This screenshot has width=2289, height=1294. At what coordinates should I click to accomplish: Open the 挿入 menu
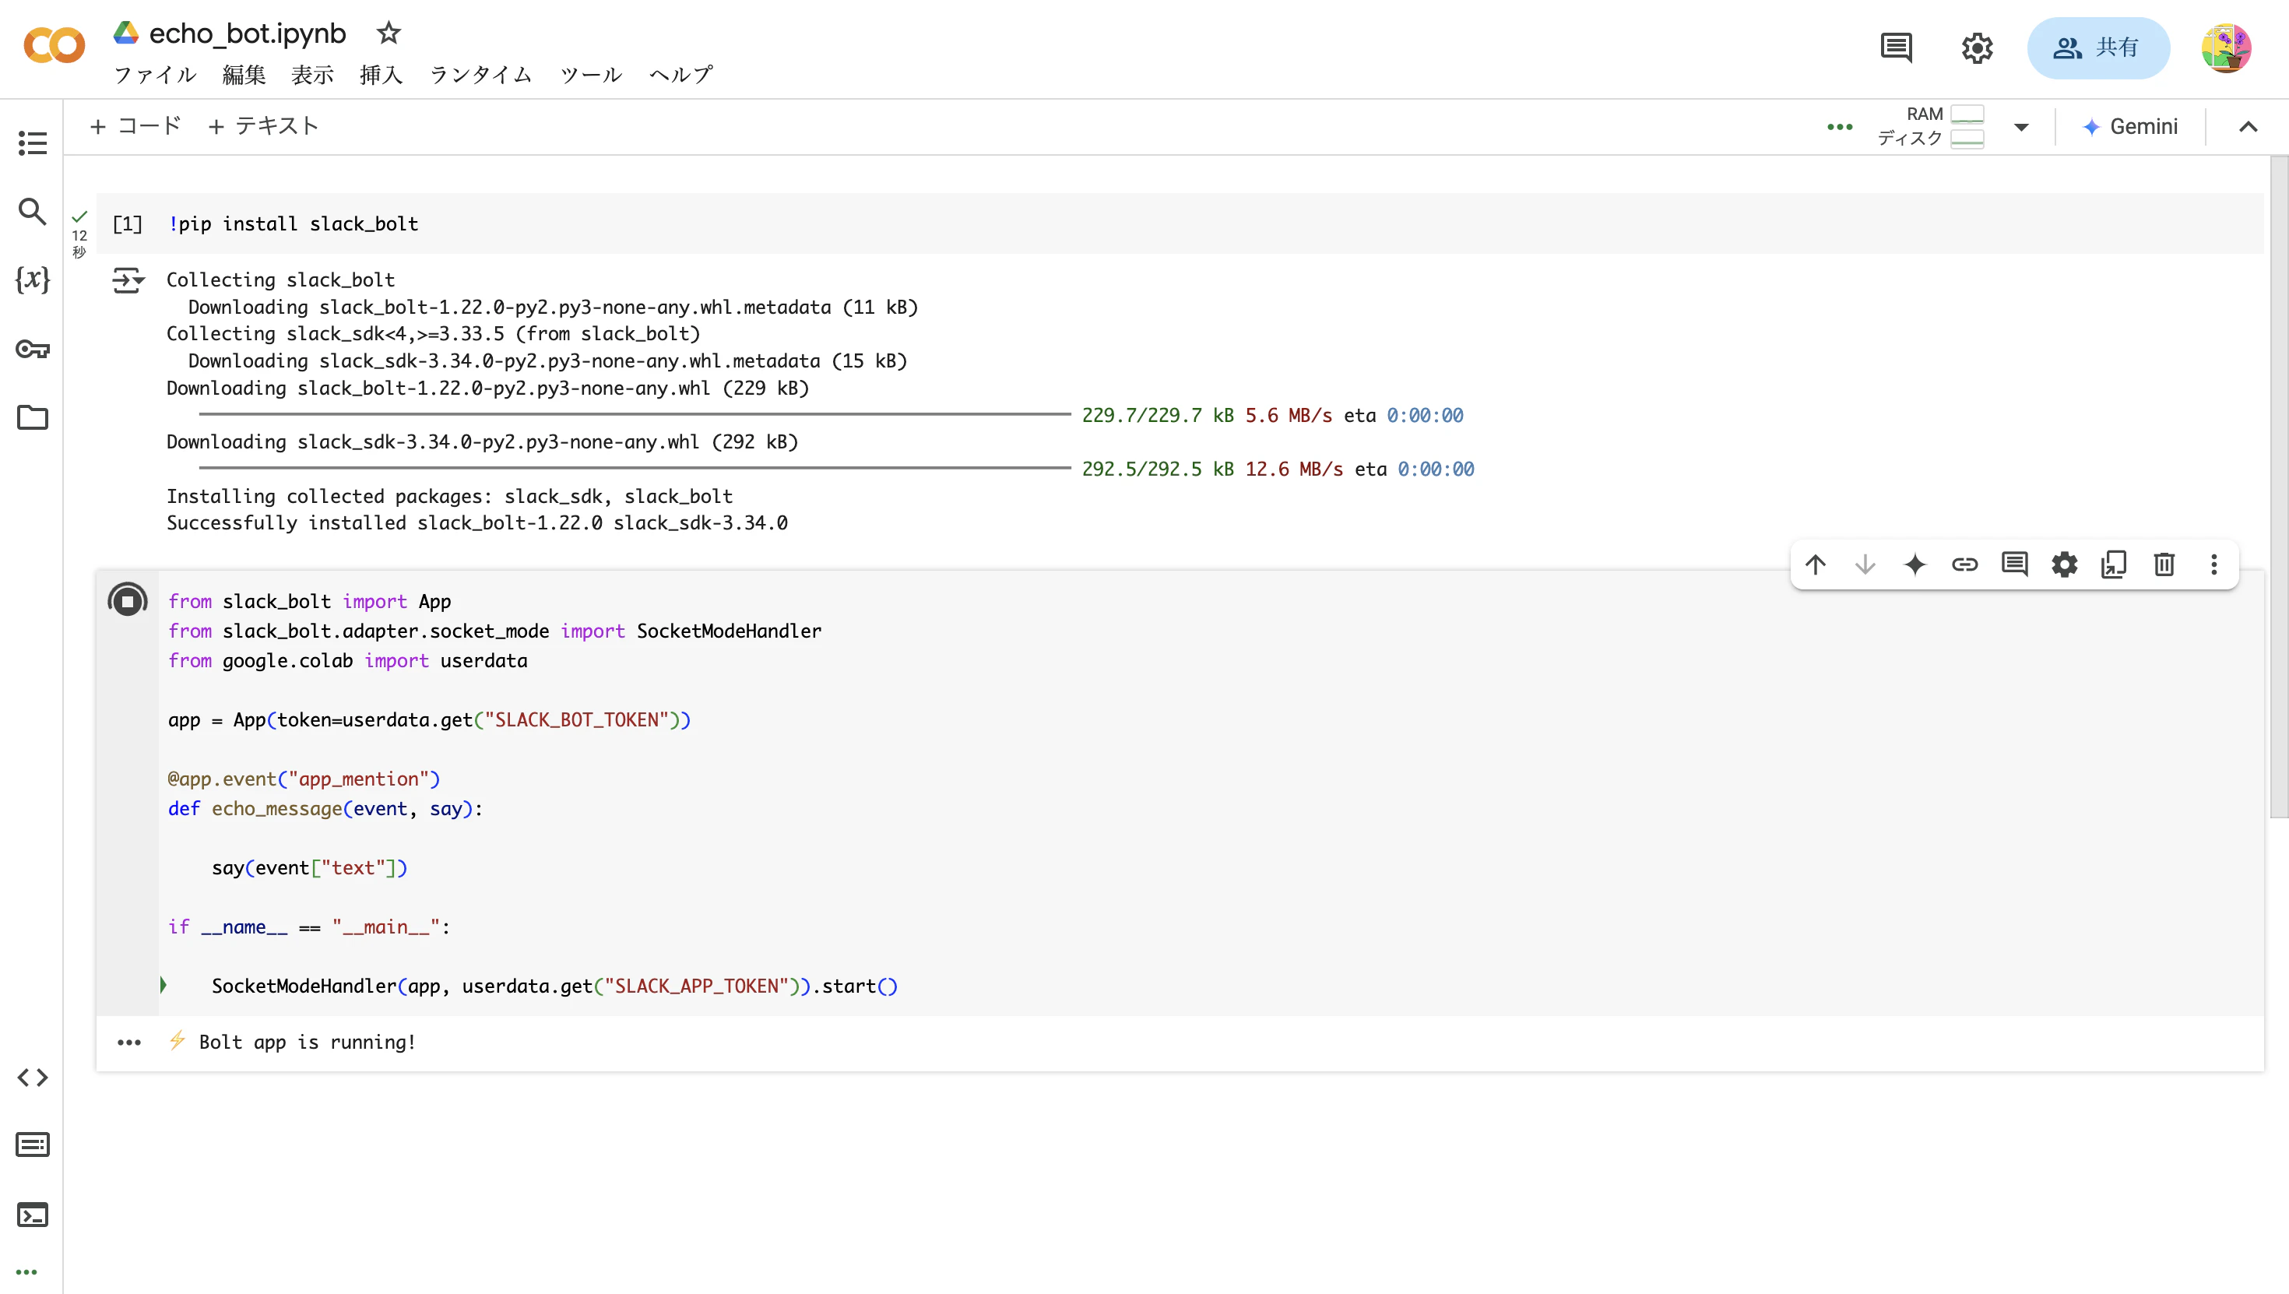tap(381, 75)
